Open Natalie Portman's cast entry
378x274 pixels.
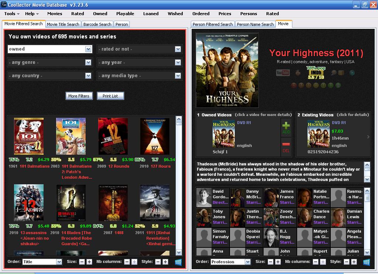pyautogui.click(x=314, y=198)
